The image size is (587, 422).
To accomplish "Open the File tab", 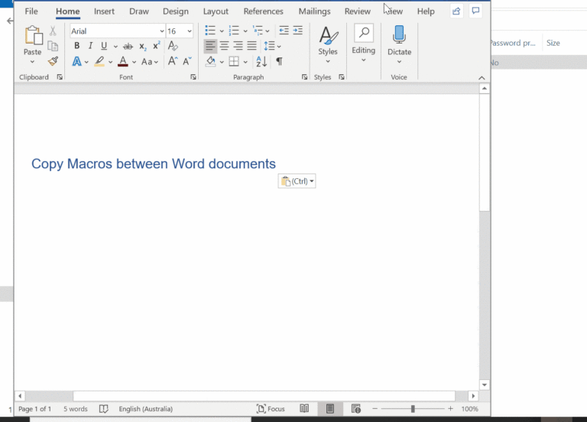I will click(x=31, y=11).
